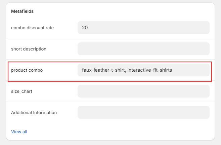Click the Additional Information input box
This screenshot has width=221, height=145.
[143, 112]
